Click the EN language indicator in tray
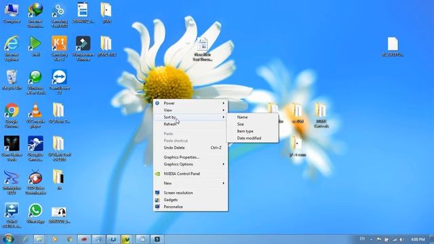The height and width of the screenshot is (244, 434). coord(362,239)
